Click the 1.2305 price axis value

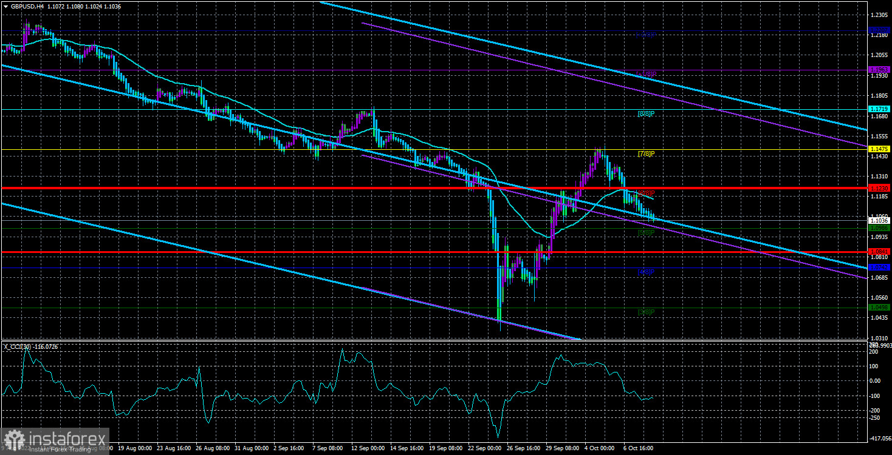click(x=879, y=15)
